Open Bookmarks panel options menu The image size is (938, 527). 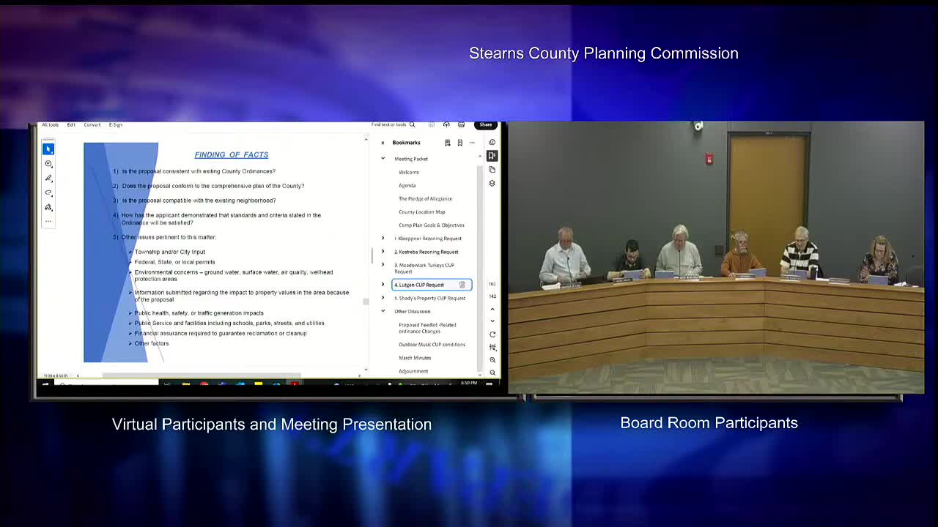click(472, 143)
